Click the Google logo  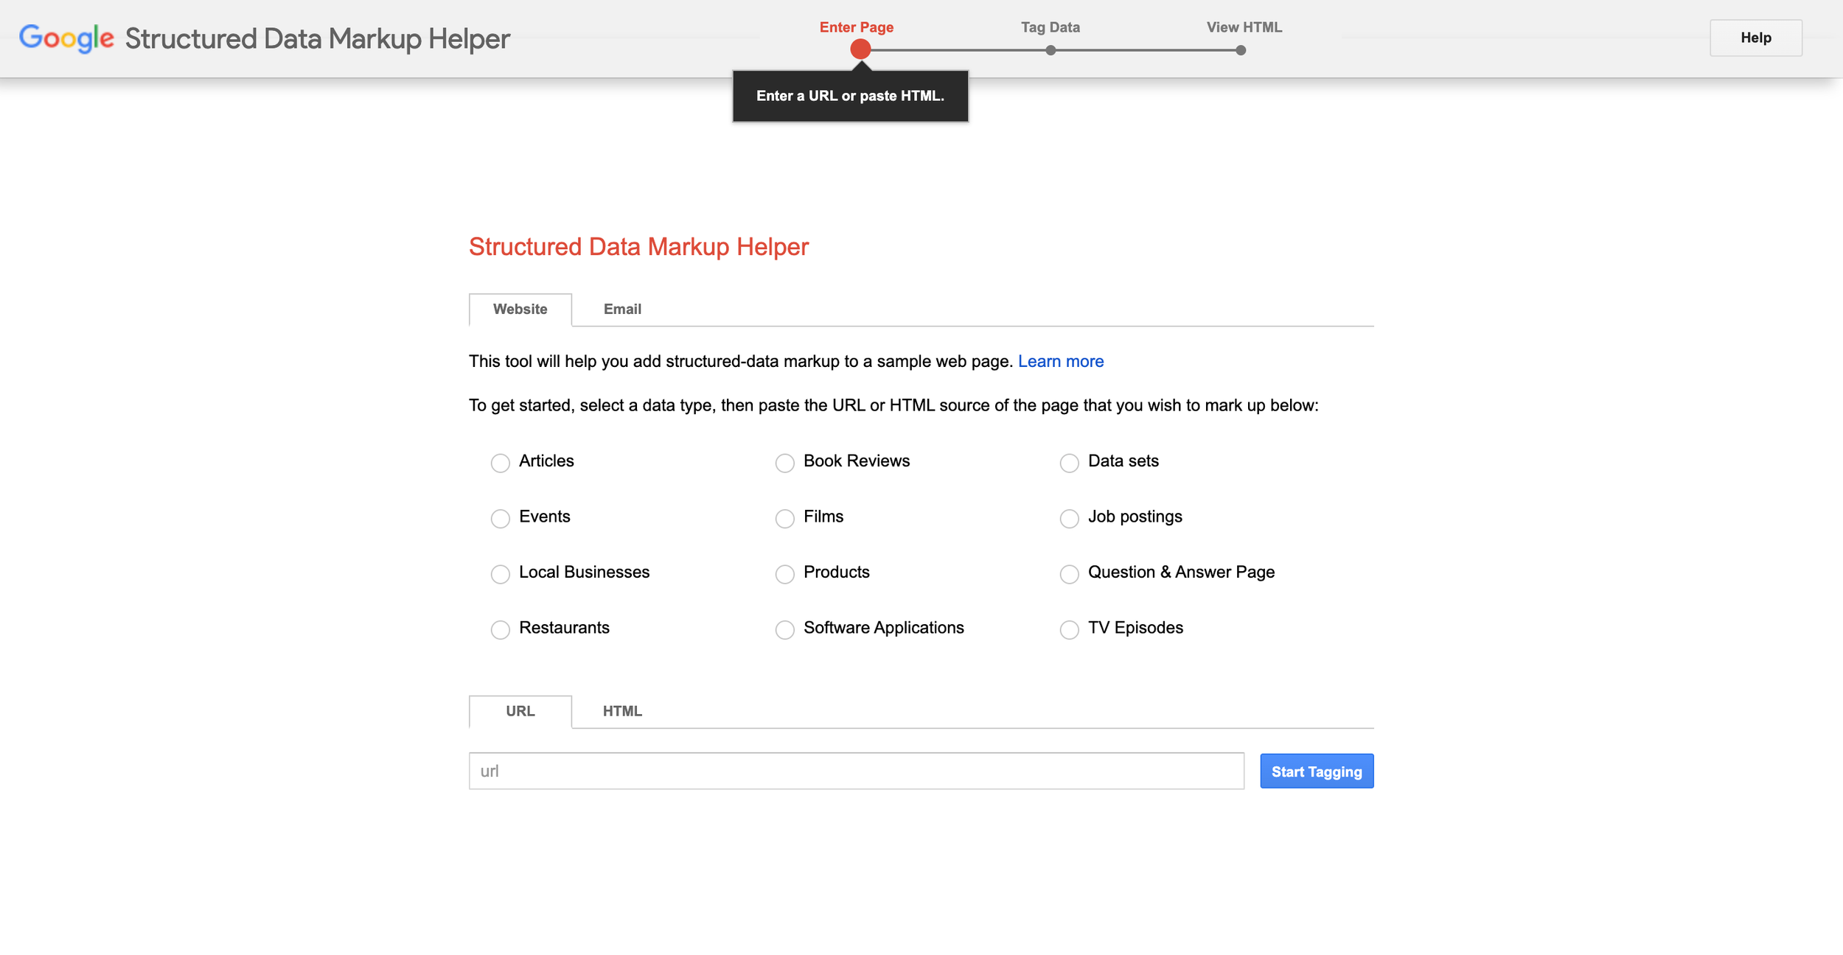[66, 38]
